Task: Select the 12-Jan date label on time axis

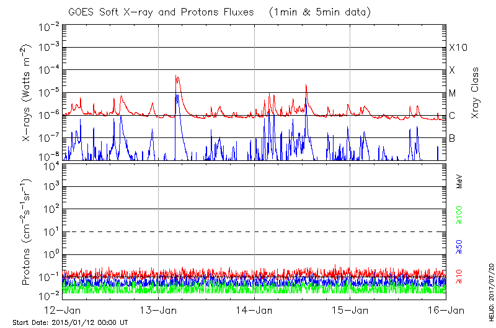Action: coord(63,309)
